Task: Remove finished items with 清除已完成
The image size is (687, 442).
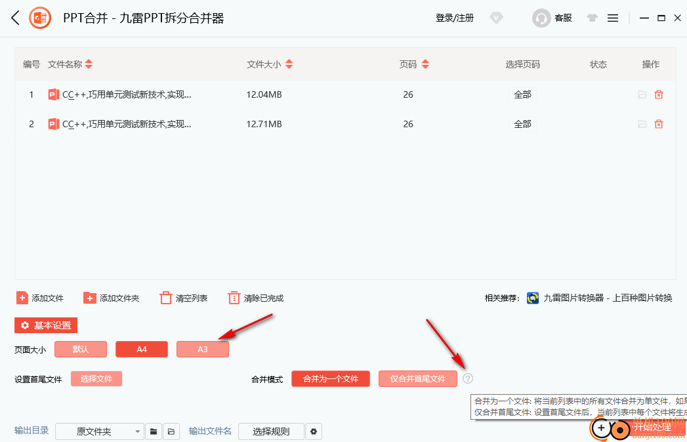Action: click(256, 298)
